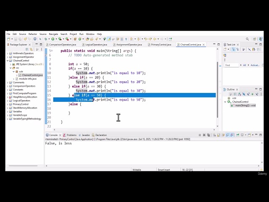269x202 pixels.
Task: Open the File menu
Action: (8, 34)
